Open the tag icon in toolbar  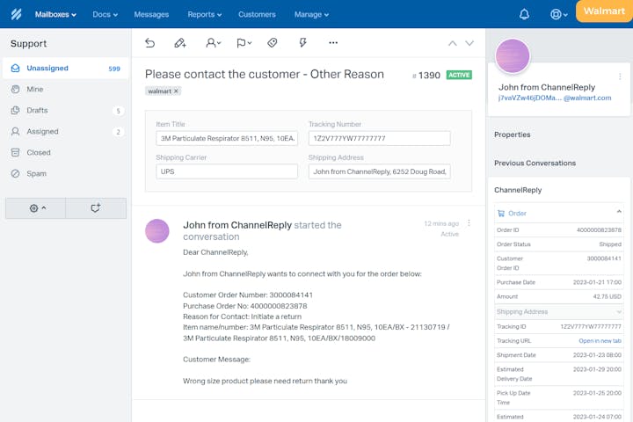[273, 42]
